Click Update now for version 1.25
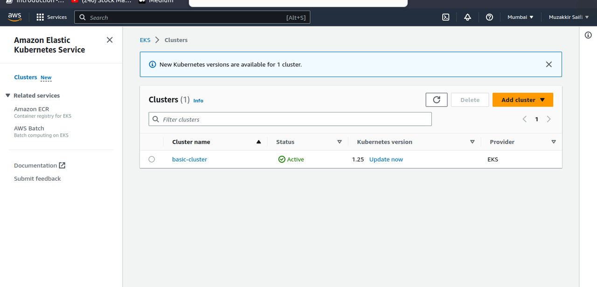This screenshot has height=287, width=597. (386, 159)
